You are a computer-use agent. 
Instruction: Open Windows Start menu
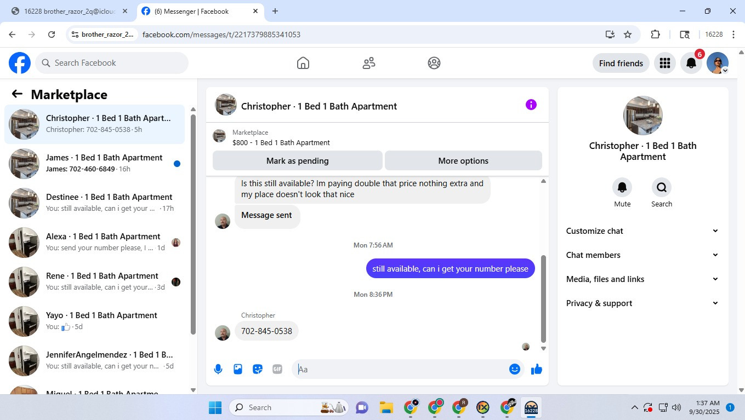pos(215,407)
